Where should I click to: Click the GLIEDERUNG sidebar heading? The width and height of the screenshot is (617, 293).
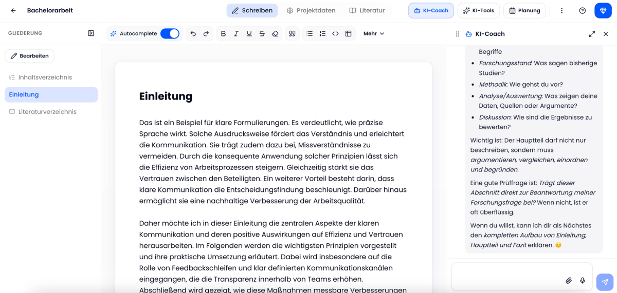point(25,33)
